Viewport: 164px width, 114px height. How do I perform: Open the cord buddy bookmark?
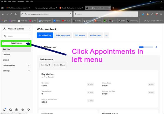click(x=133, y=21)
